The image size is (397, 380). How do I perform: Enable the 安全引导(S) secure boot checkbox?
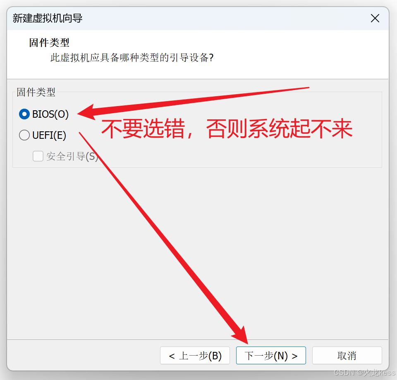point(38,156)
